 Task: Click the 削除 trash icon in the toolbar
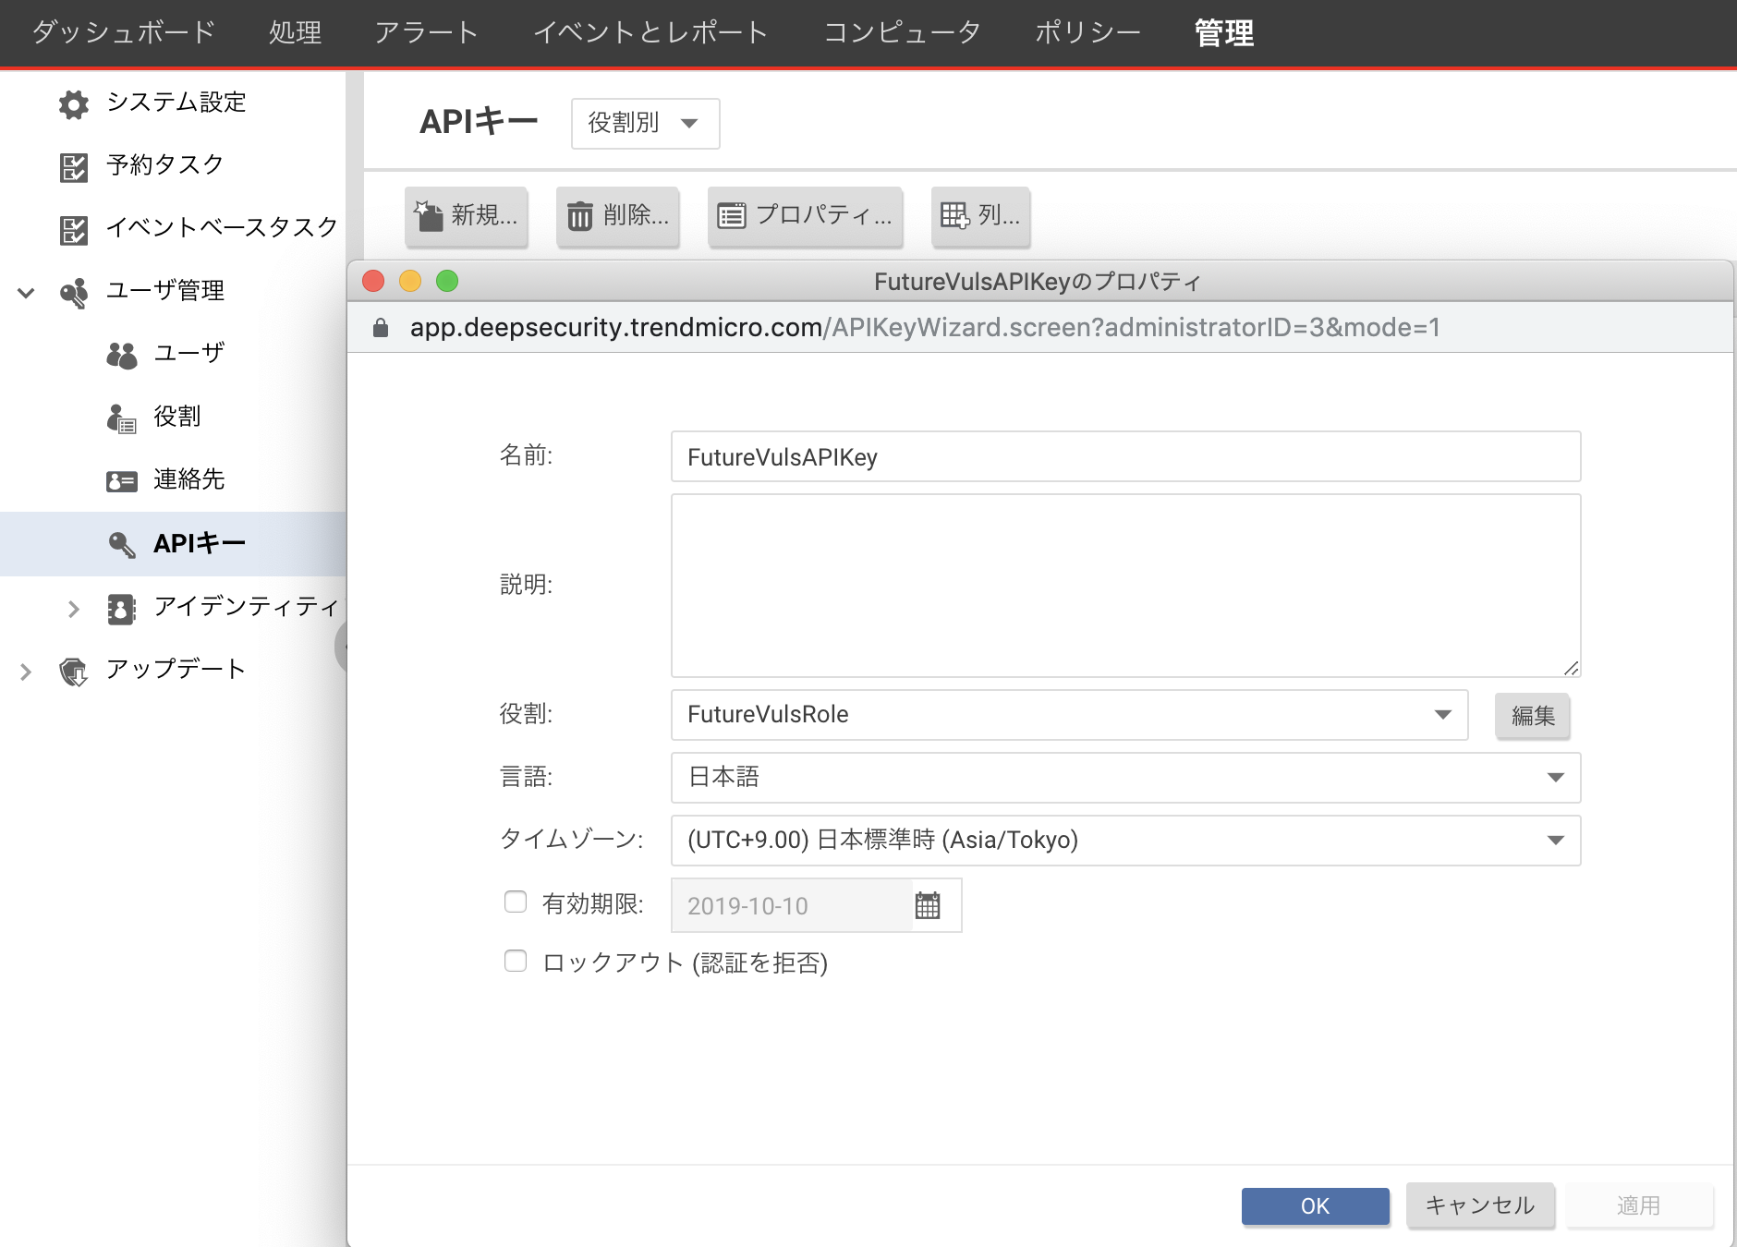point(580,216)
